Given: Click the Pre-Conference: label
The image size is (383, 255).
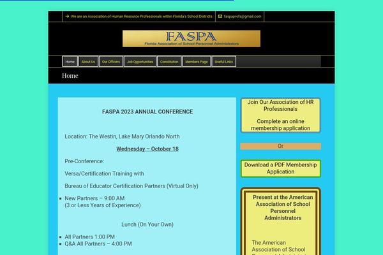Looking at the screenshot, I should pos(84,161).
